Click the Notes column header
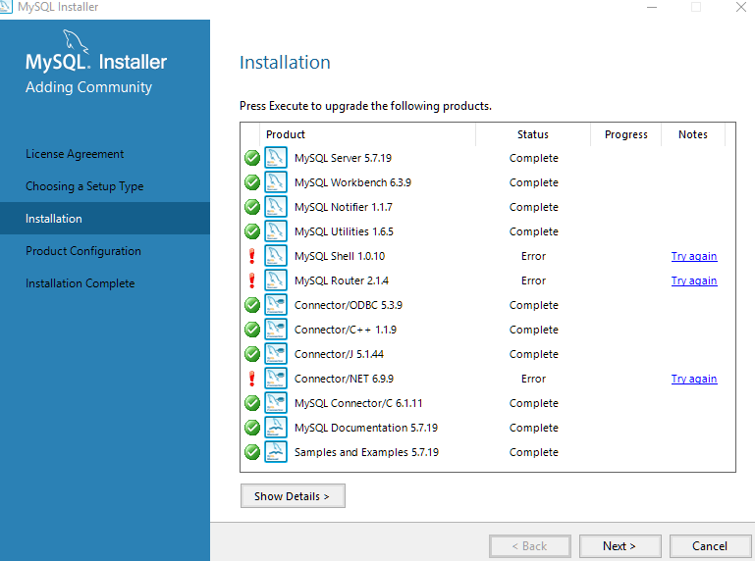755x561 pixels. click(693, 134)
